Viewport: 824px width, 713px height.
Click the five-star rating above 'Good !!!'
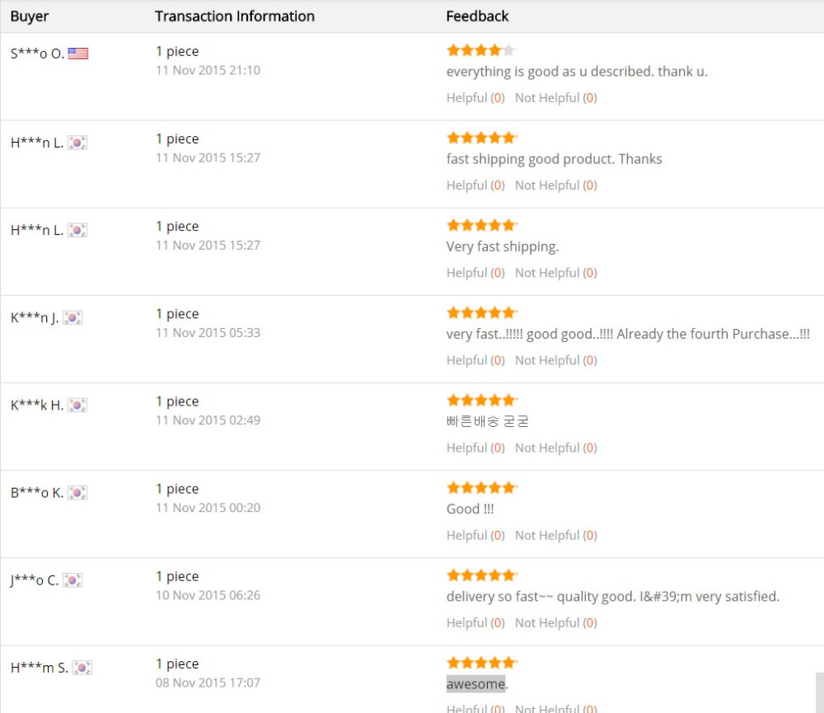pyautogui.click(x=481, y=488)
